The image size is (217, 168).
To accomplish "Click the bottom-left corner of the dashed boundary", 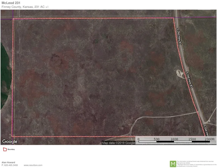I will 12,136.
